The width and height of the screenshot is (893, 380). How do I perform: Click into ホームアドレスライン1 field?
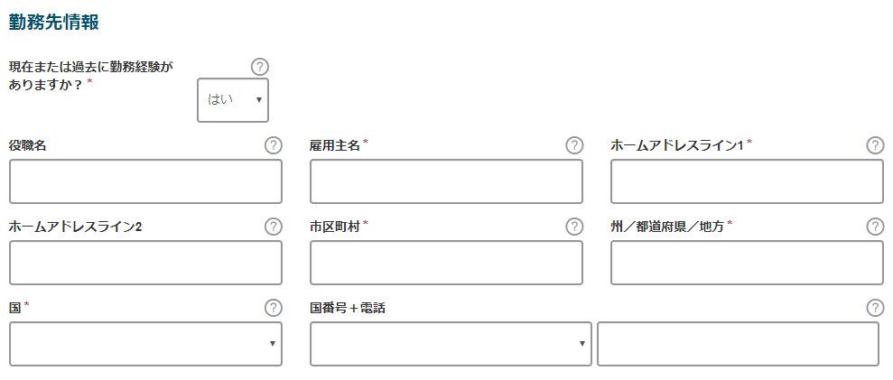tap(747, 181)
